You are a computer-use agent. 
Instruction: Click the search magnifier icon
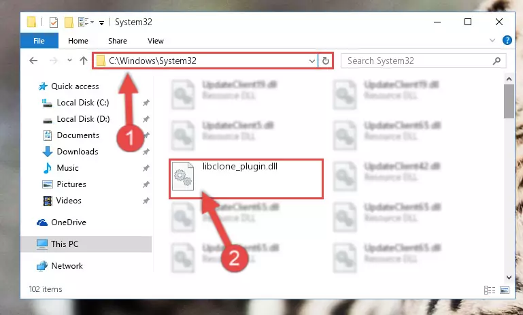pos(496,61)
